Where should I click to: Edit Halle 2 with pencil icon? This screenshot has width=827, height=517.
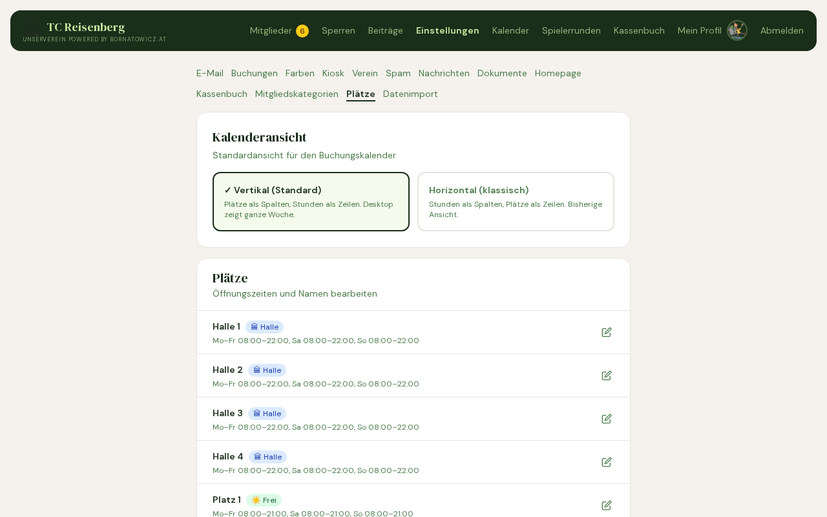click(607, 375)
